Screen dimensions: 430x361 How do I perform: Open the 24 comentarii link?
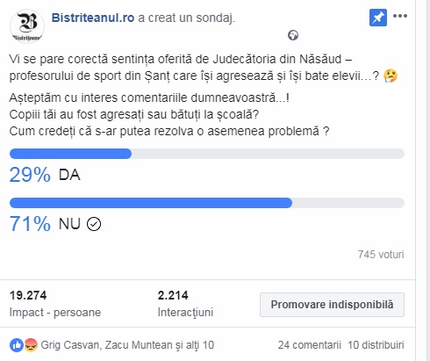coord(310,345)
